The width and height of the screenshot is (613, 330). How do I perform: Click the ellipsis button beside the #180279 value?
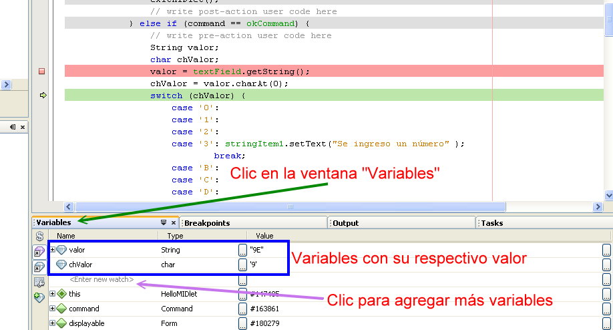pyautogui.click(x=242, y=324)
